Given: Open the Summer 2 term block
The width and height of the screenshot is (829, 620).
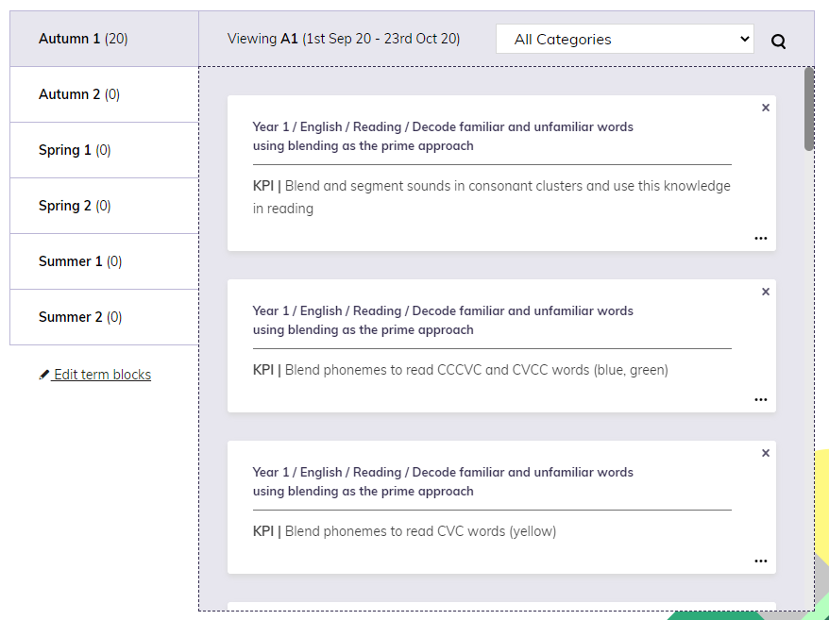Looking at the screenshot, I should click(104, 317).
